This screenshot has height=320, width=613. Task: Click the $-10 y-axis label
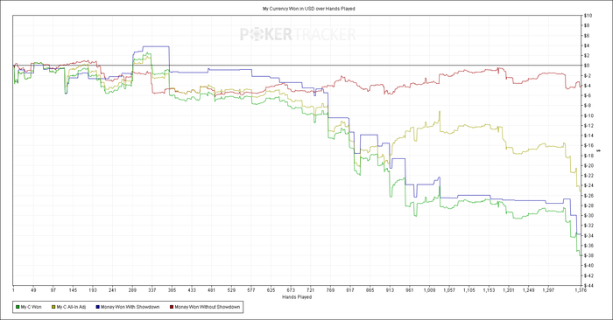588,115
